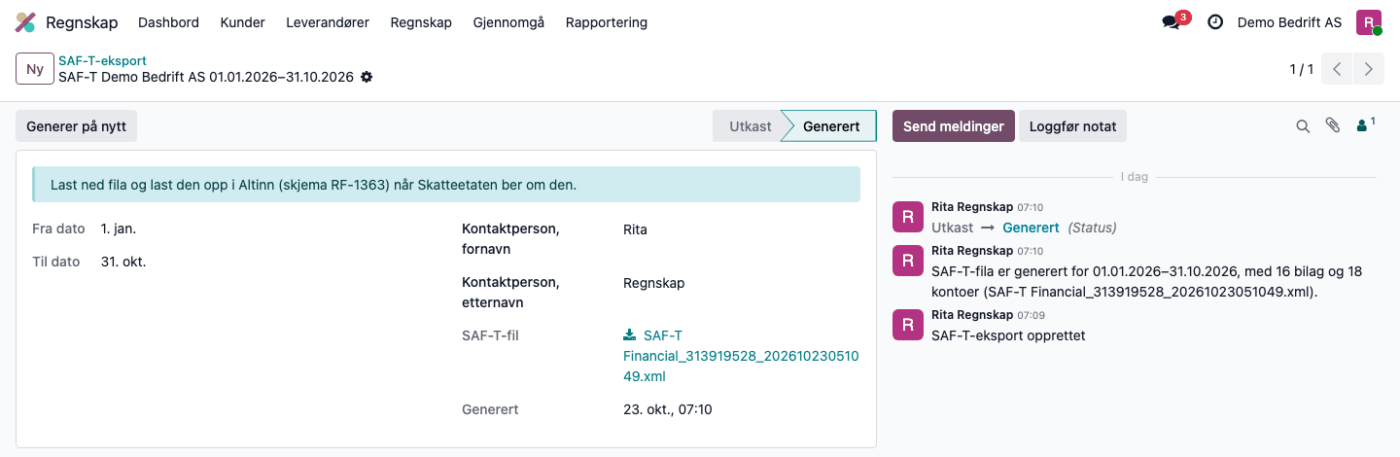The image size is (1400, 457).
Task: Click the 'I dag' date separator label
Action: (1135, 178)
